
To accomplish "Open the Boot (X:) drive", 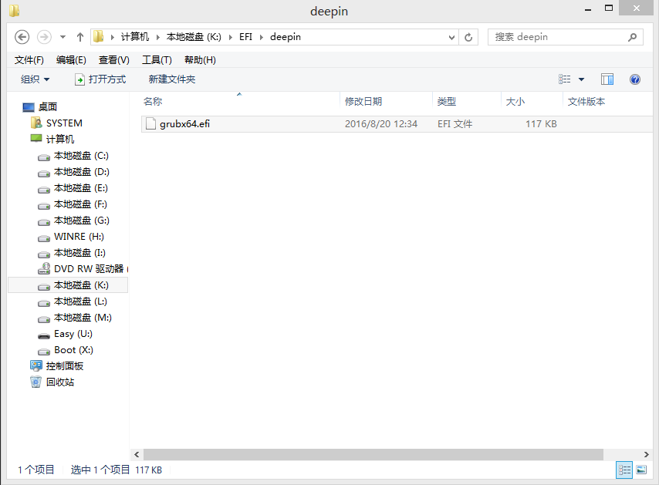I will (66, 350).
